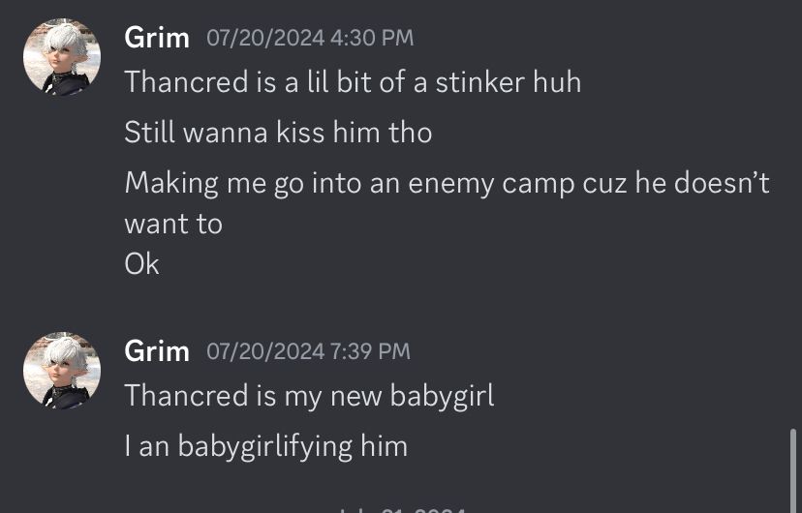Open Grim's avatar on the 4:30 PM message
This screenshot has height=513, width=802.
[x=62, y=57]
